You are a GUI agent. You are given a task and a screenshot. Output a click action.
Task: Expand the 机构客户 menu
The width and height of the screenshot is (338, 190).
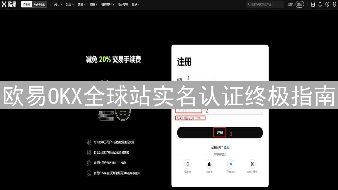[x=108, y=4]
